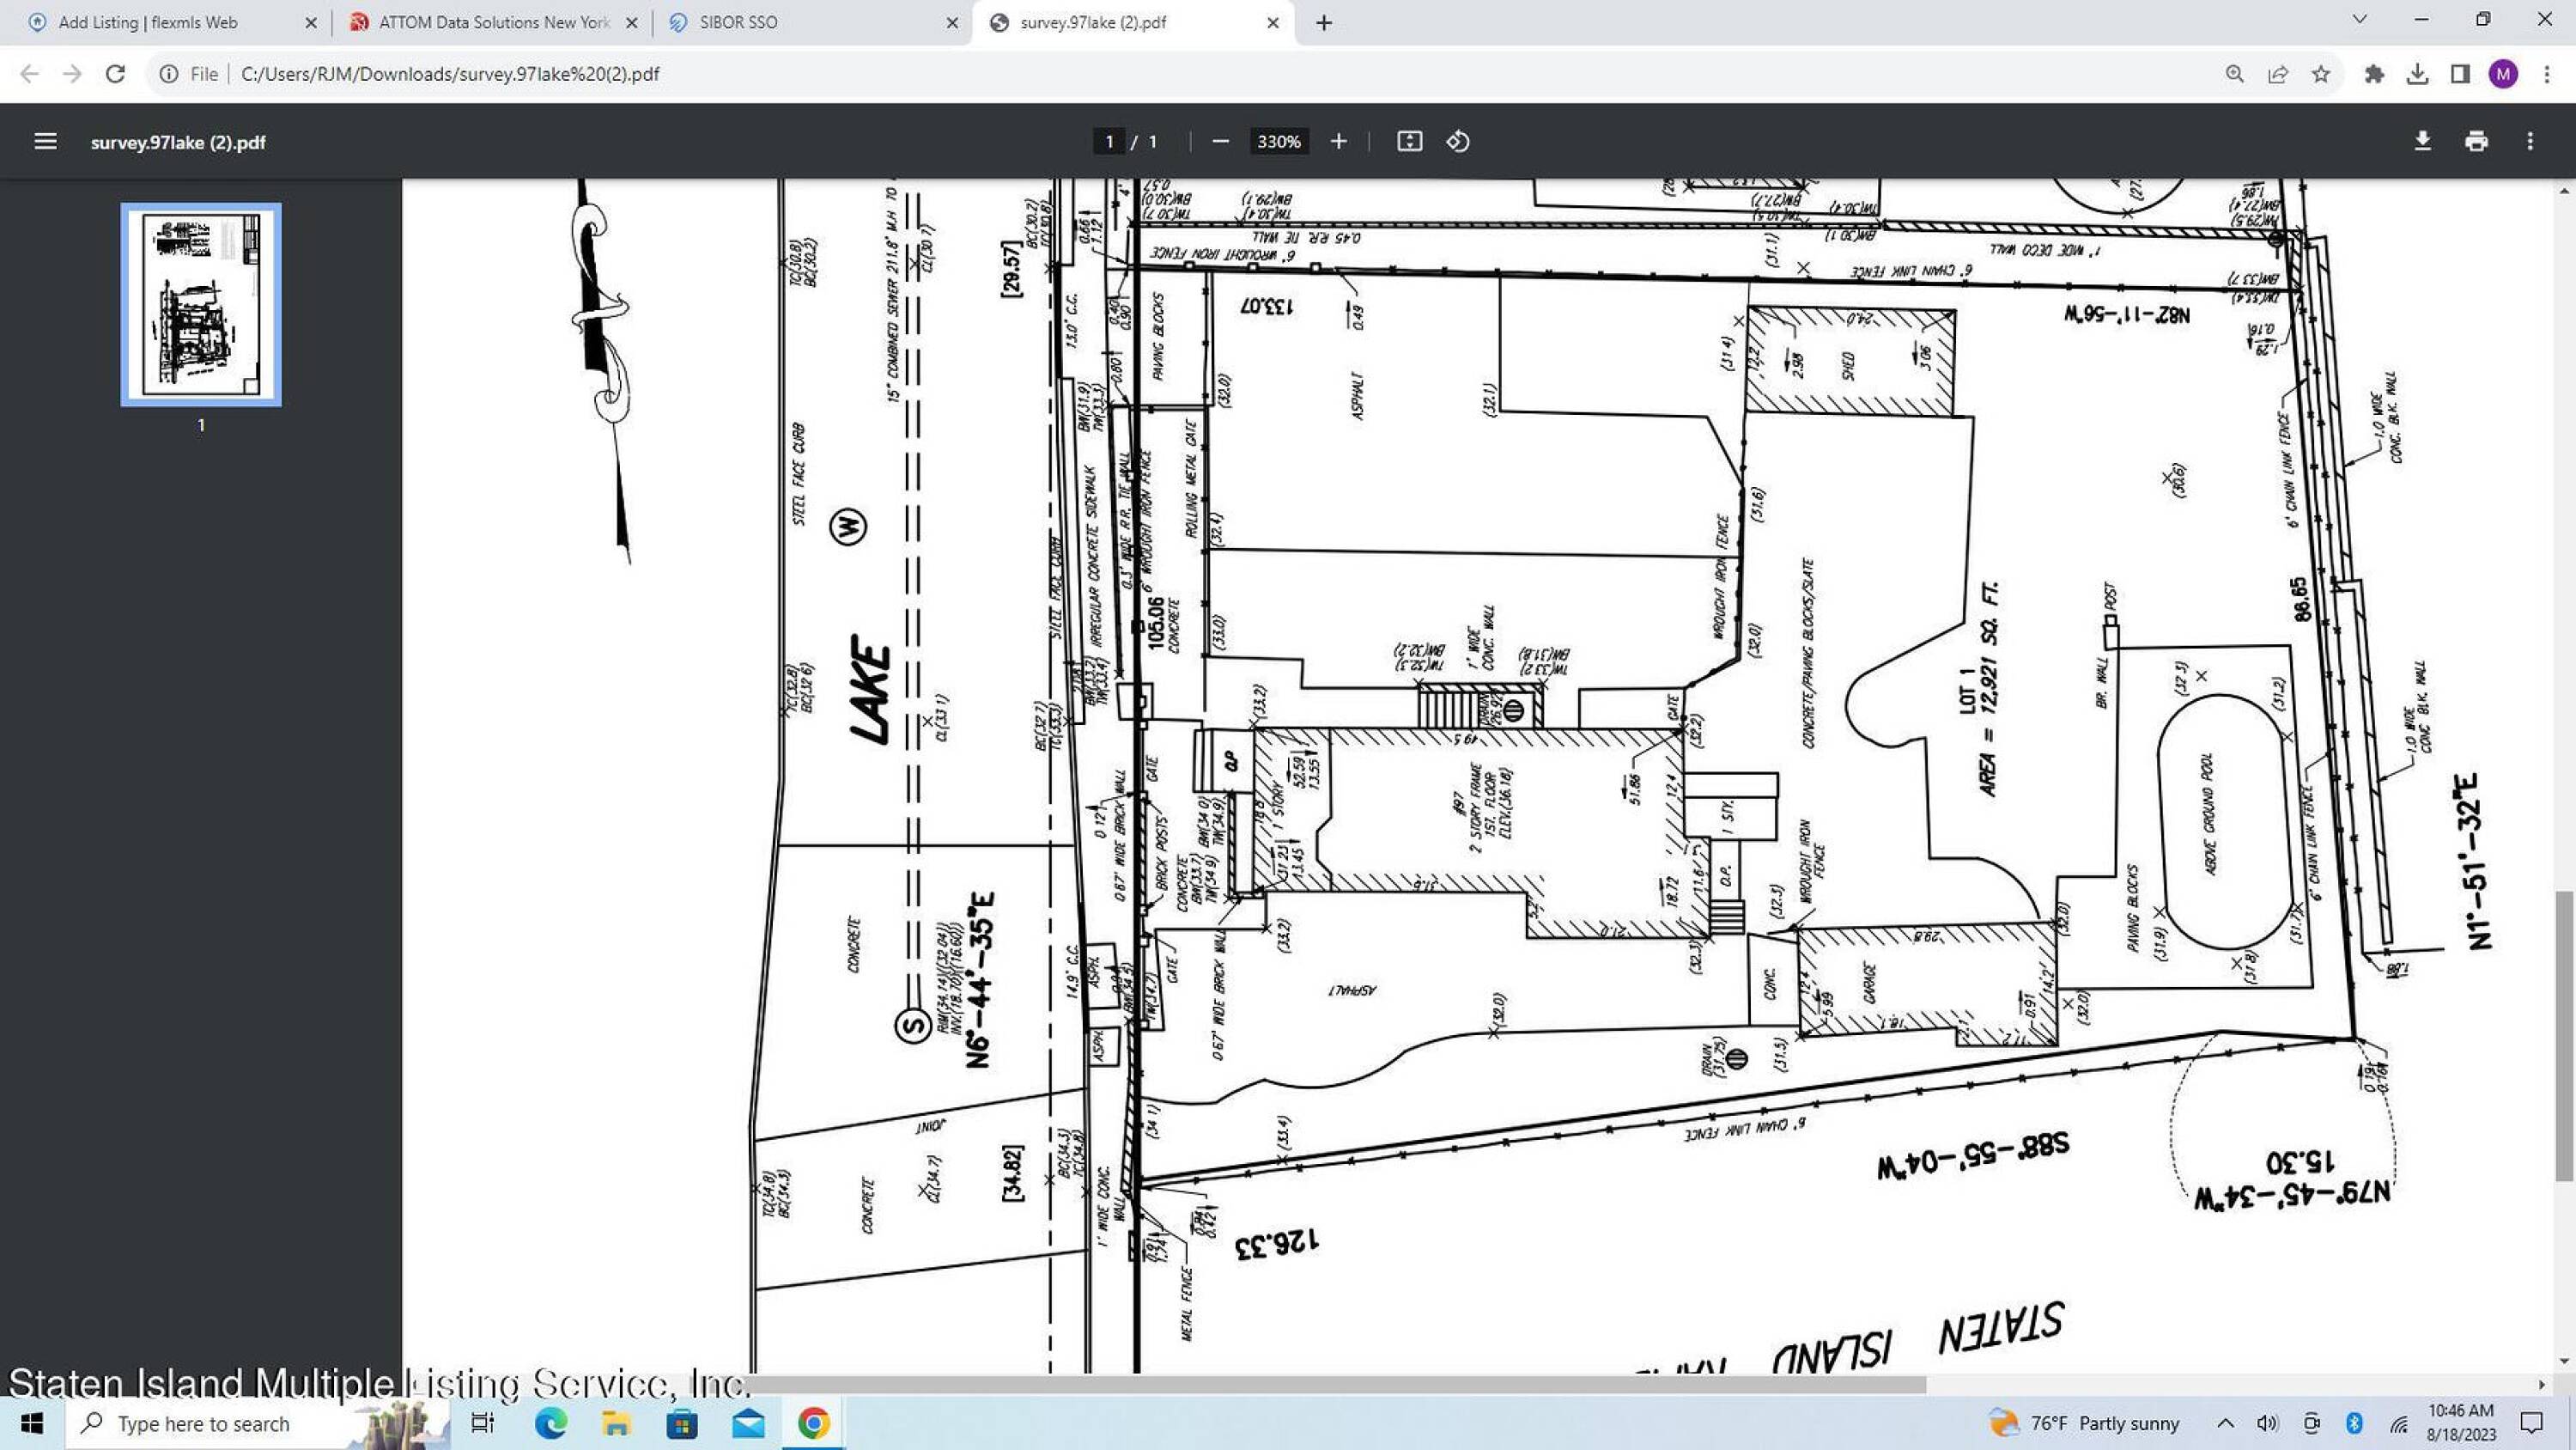This screenshot has width=2576, height=1450.
Task: Open a new browser tab
Action: 1324,22
